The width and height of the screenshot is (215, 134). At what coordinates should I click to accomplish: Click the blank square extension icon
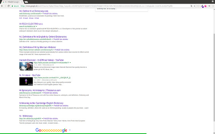pyautogui.click(x=198, y=6)
